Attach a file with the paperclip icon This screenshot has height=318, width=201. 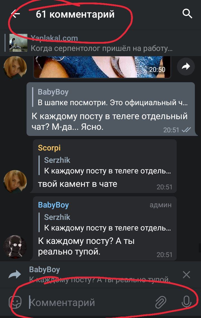(161, 302)
